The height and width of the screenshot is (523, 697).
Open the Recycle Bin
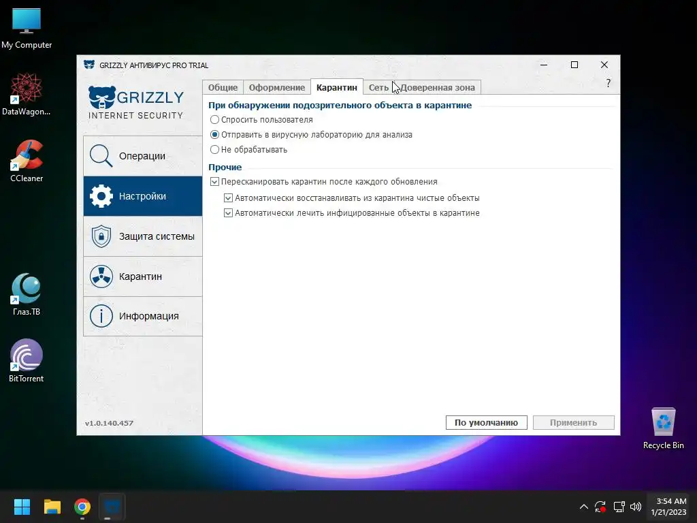(x=663, y=428)
